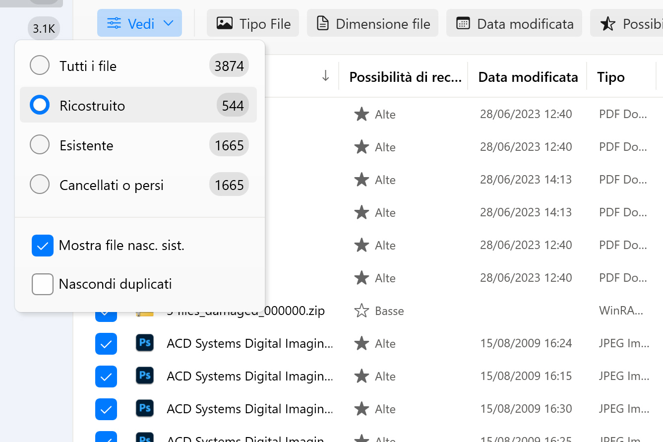Open the Data modificata filter button
663x442 pixels.
tap(514, 23)
